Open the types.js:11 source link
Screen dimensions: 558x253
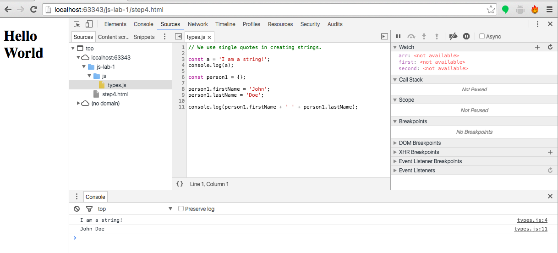coord(531,229)
